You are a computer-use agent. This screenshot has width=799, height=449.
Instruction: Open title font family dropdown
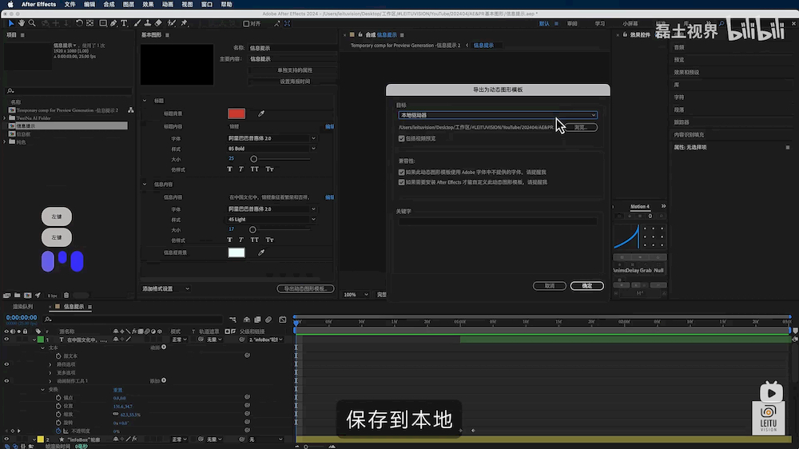pyautogui.click(x=272, y=138)
